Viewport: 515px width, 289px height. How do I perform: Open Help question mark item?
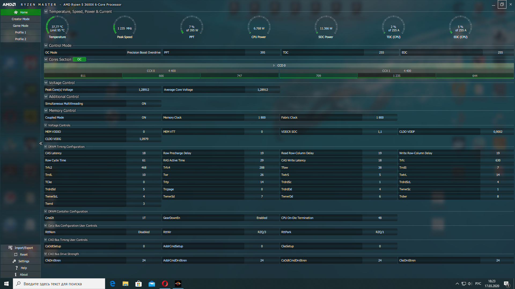click(x=17, y=268)
